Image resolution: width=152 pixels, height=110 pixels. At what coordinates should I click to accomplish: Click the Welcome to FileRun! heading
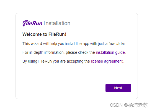point(44,34)
